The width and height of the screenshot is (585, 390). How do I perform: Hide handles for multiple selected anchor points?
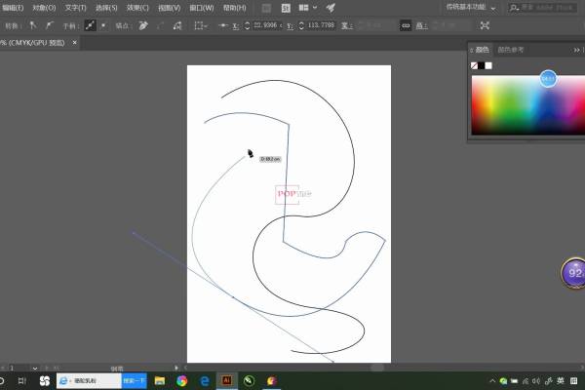click(x=103, y=25)
